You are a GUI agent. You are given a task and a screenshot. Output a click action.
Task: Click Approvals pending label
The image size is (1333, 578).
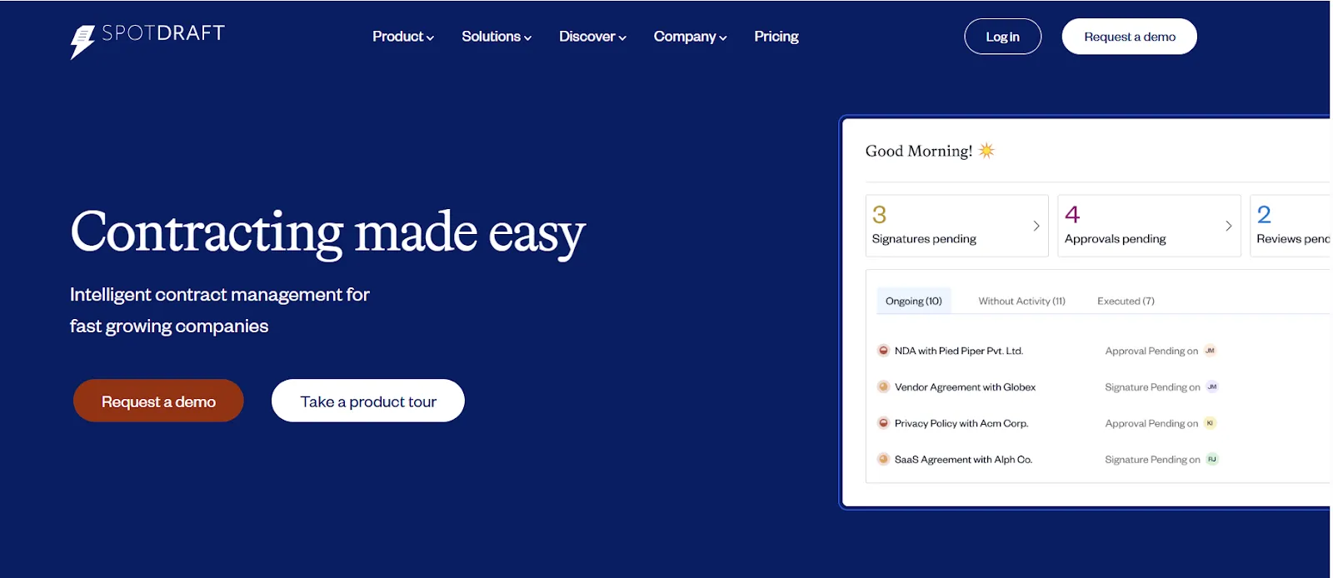click(1116, 239)
